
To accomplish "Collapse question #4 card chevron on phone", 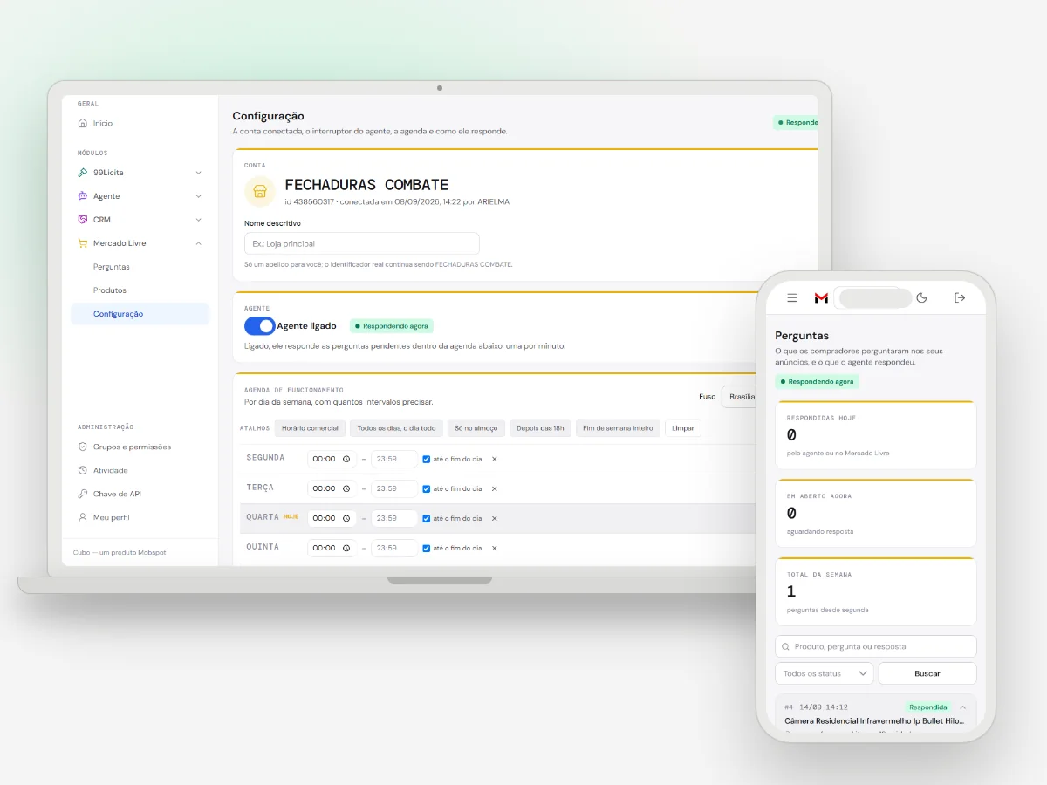I will coord(963,707).
